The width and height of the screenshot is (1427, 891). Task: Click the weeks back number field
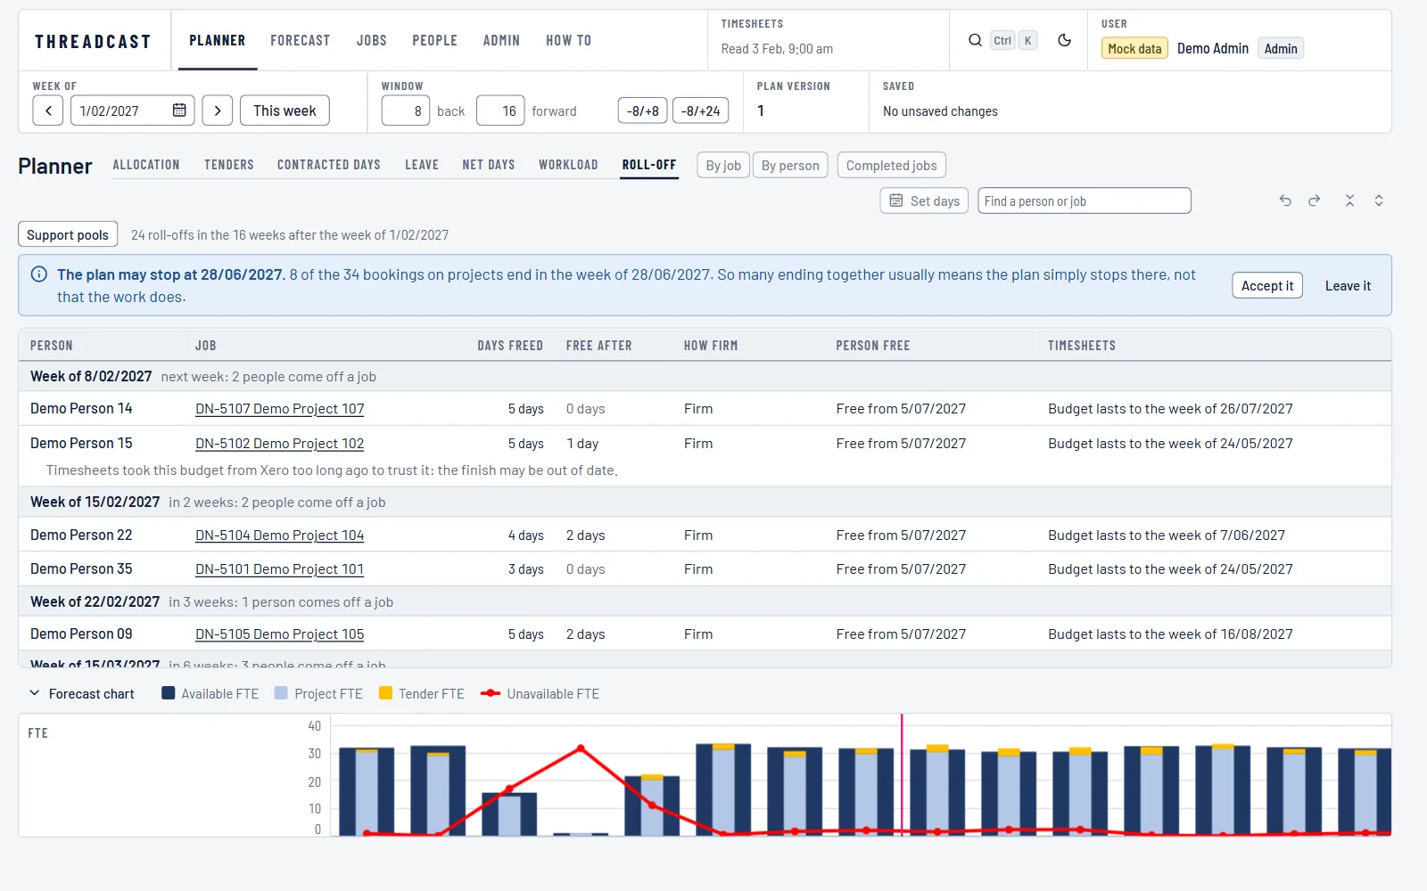[x=406, y=110]
